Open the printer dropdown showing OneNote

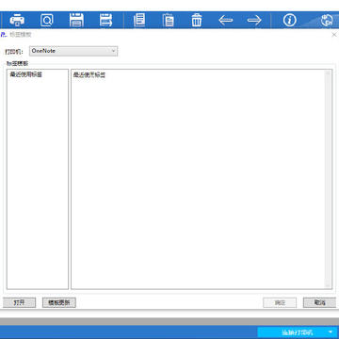pyautogui.click(x=73, y=51)
